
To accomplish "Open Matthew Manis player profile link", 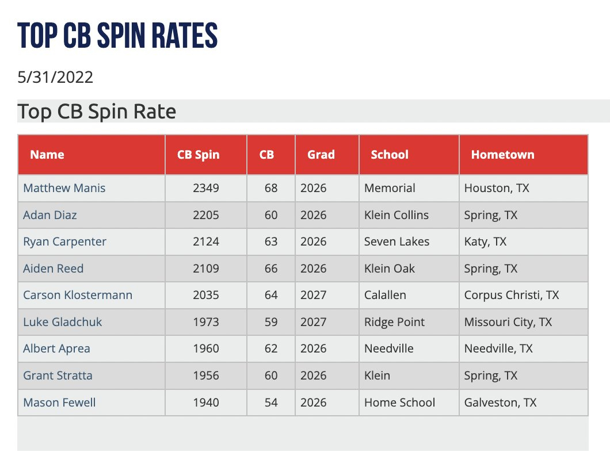I will click(x=64, y=188).
